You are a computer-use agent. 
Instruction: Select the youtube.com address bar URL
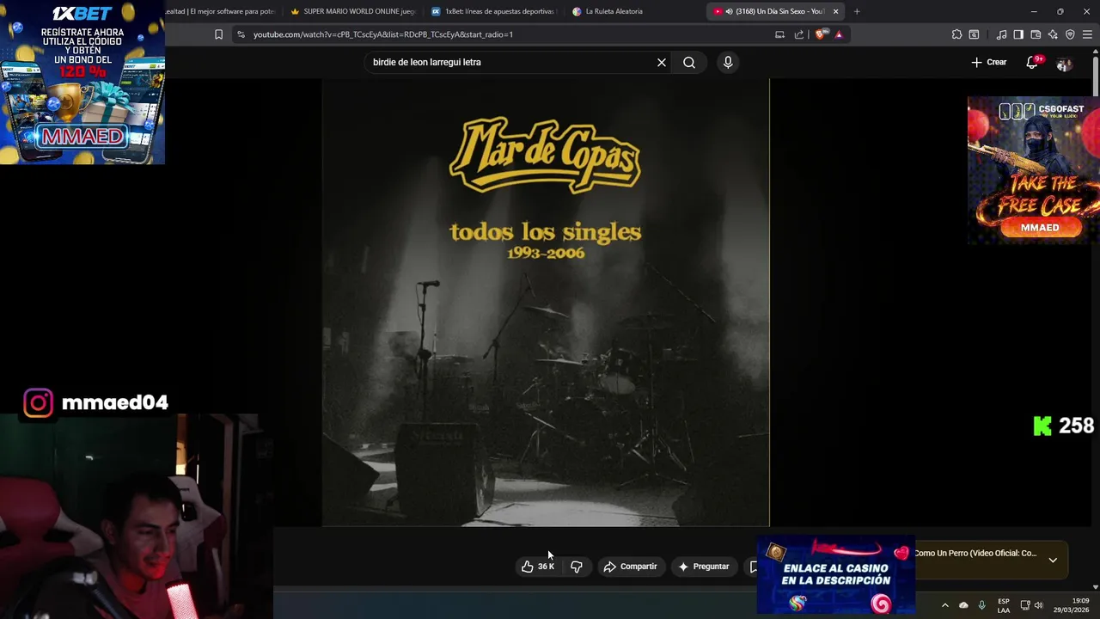pyautogui.click(x=382, y=34)
